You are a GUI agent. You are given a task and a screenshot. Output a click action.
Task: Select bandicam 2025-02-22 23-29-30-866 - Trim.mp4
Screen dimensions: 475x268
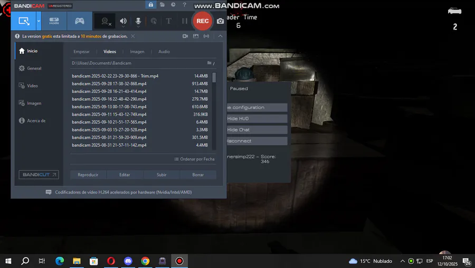(140, 76)
